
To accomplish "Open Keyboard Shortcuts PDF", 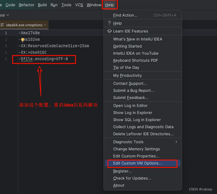I will [x=143, y=61].
